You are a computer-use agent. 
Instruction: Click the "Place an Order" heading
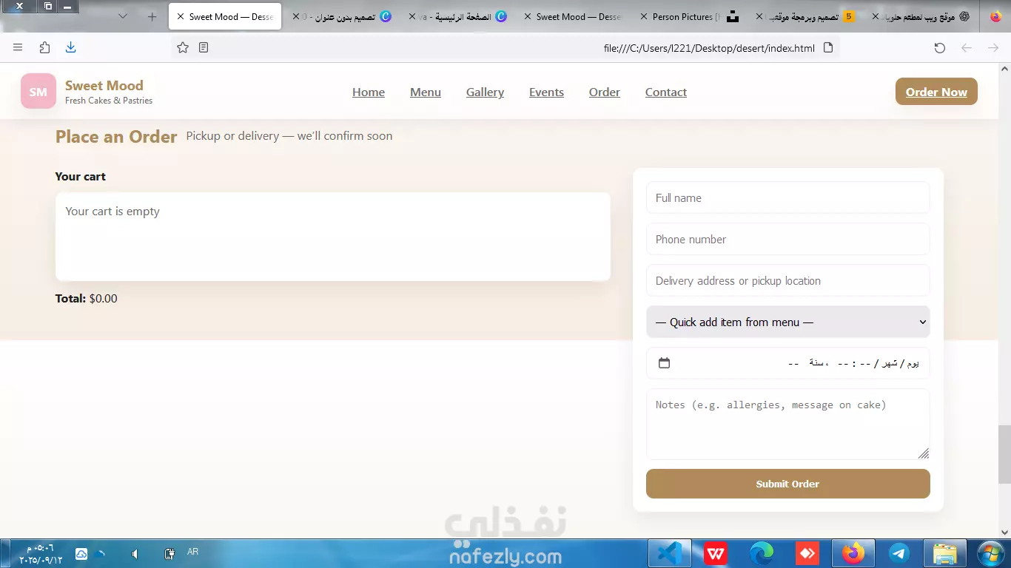pos(116,137)
